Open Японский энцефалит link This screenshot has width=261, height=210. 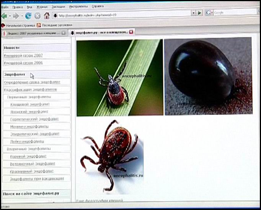tap(29, 112)
